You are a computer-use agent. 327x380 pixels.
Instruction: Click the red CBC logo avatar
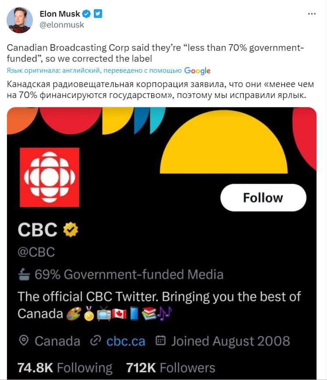click(x=50, y=177)
